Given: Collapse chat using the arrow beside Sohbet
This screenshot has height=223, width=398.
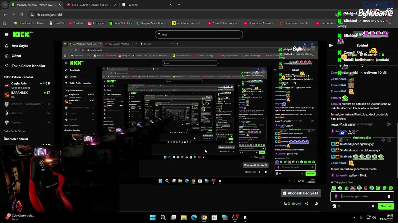Looking at the screenshot, I should pos(331,46).
